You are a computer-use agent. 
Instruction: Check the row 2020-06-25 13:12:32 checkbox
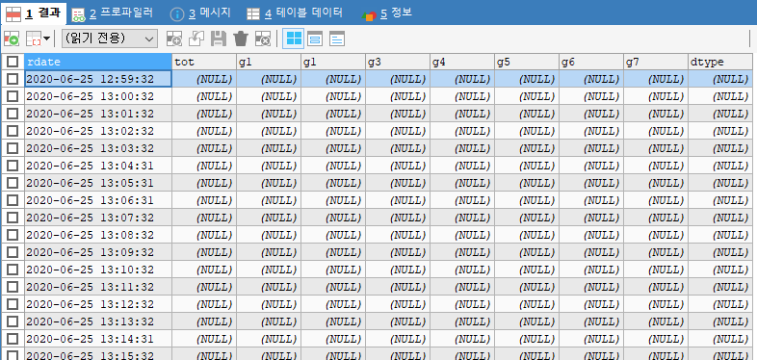click(13, 304)
